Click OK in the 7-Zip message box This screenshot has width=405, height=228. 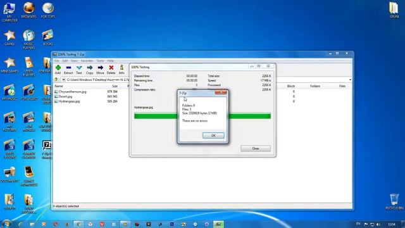[213, 136]
